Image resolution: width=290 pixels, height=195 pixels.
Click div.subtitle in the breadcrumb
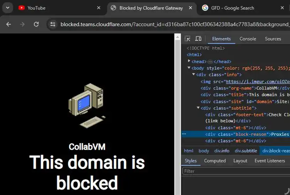point(246,151)
